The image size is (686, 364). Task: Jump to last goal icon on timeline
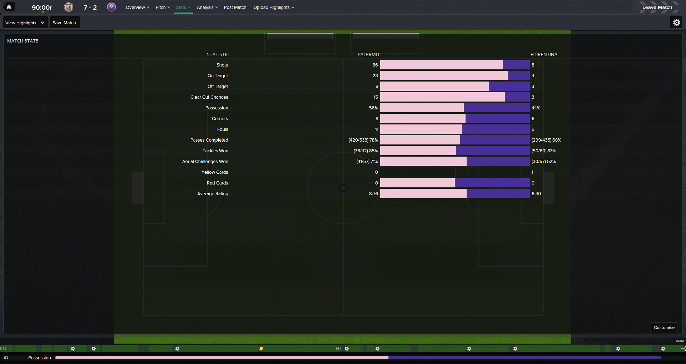pyautogui.click(x=663, y=349)
